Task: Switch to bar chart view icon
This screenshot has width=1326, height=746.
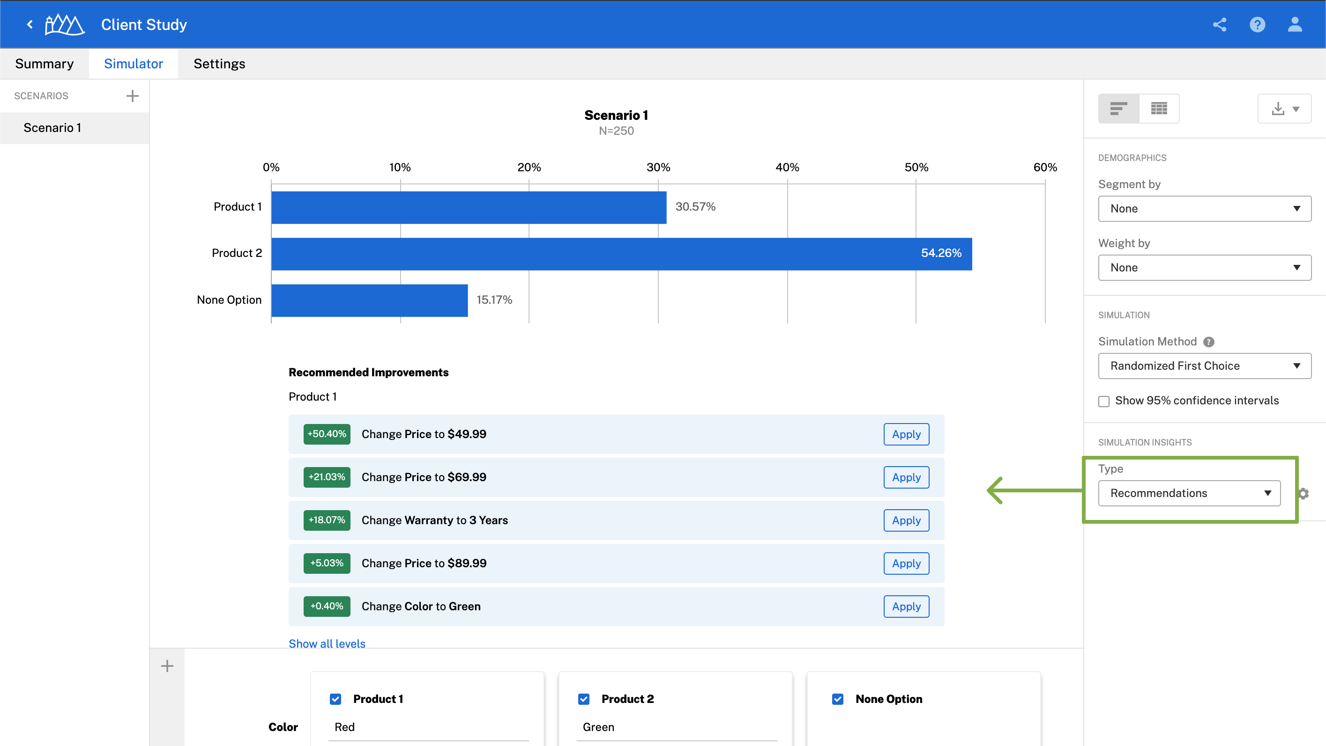Action: pyautogui.click(x=1118, y=109)
